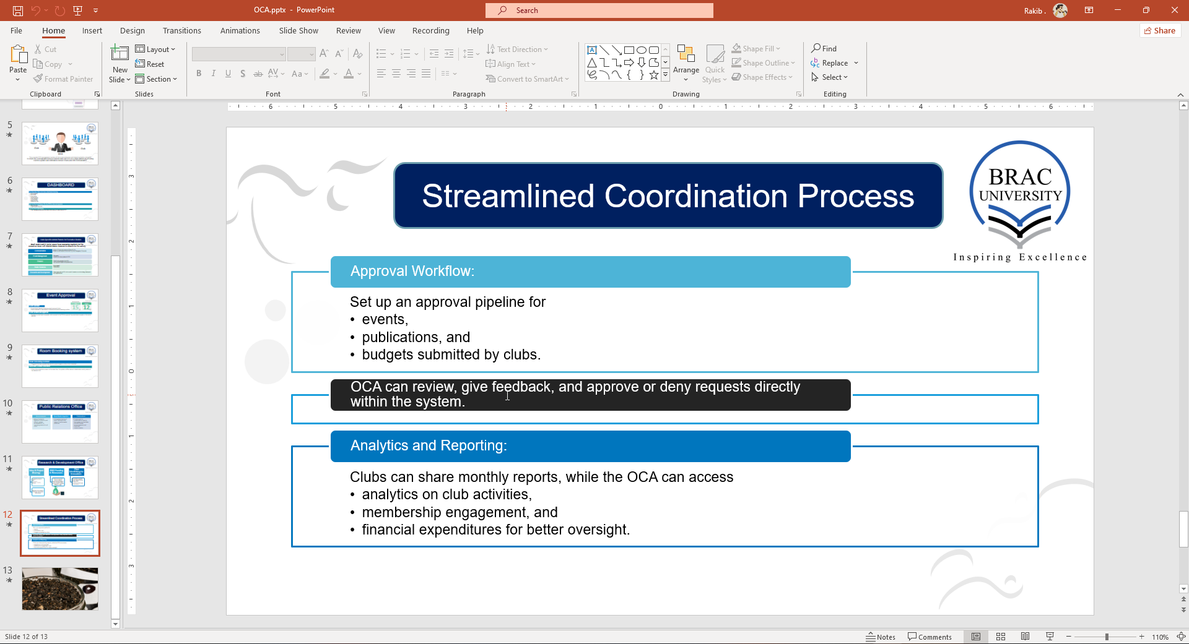Select slide 13 thumbnail
Image resolution: width=1189 pixels, height=644 pixels.
pos(60,589)
